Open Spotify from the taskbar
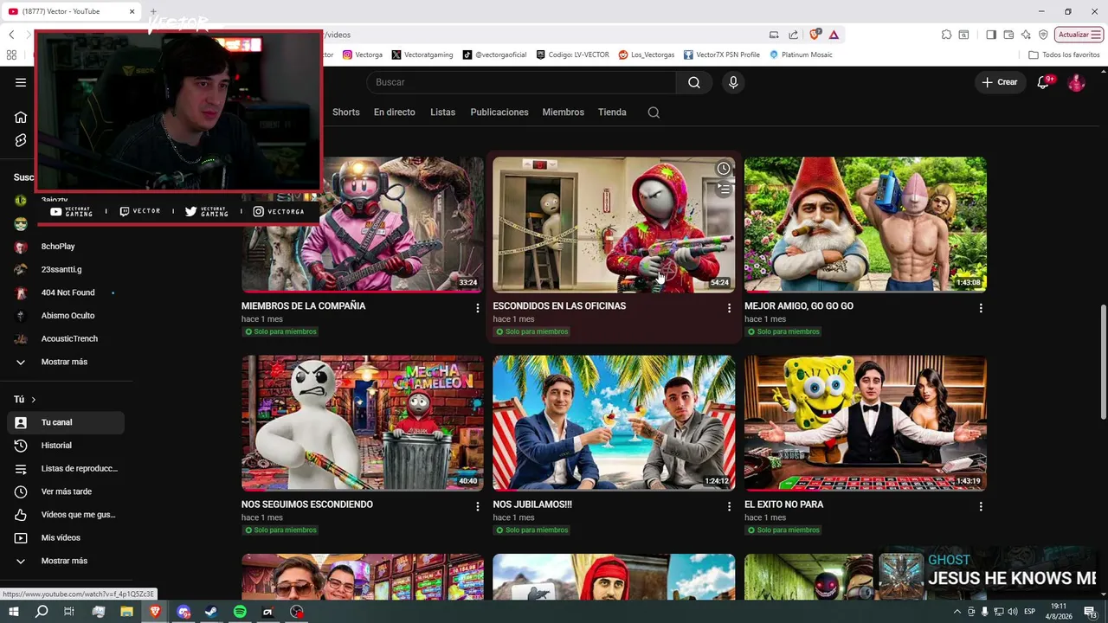The image size is (1108, 623). tap(240, 612)
